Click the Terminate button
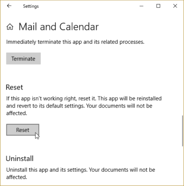Image resolution: width=184 pixels, height=186 pixels. (23, 59)
